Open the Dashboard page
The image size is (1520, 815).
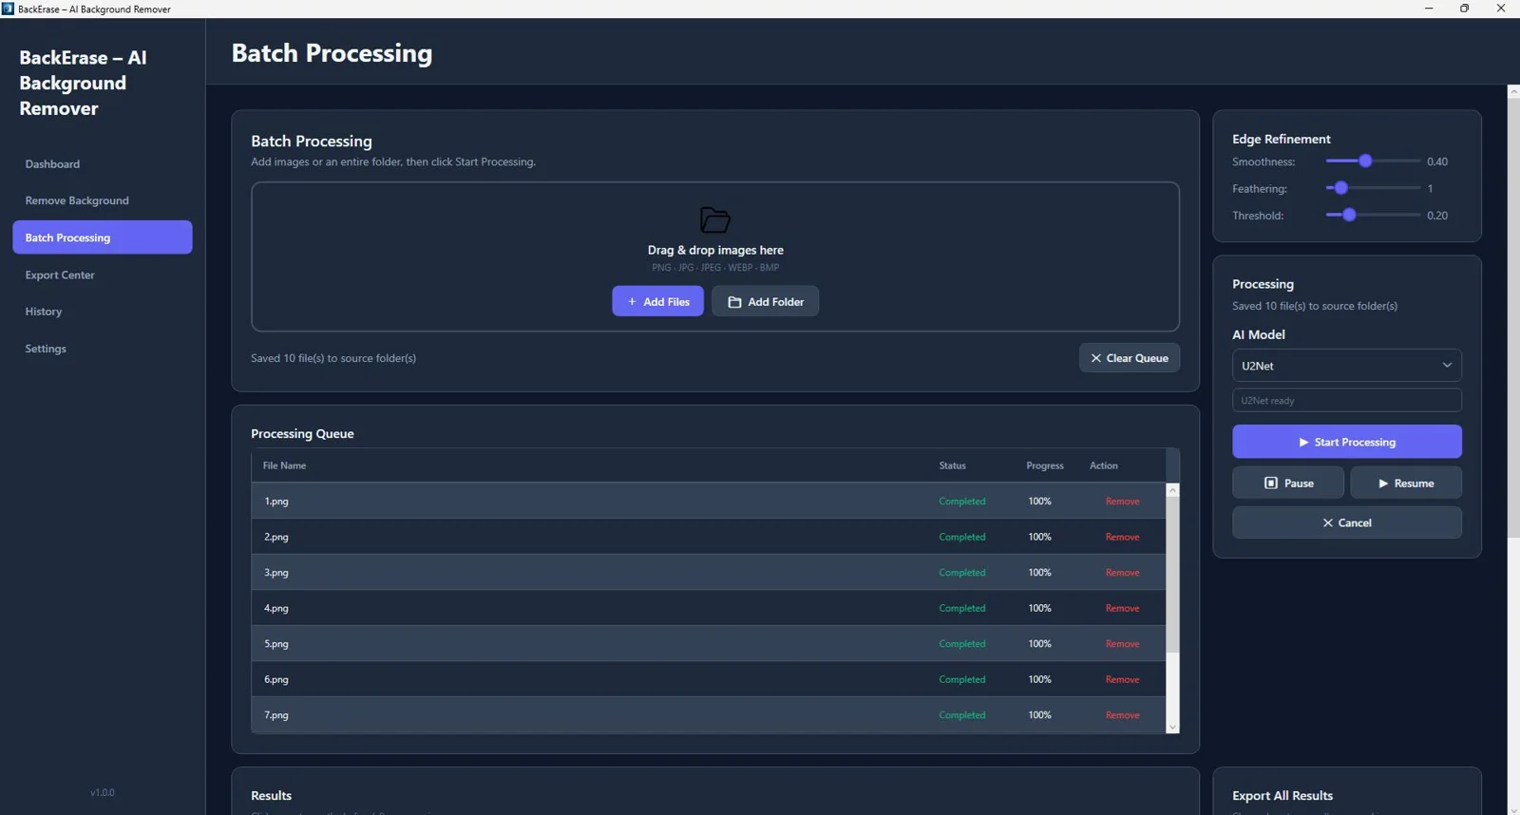(x=103, y=164)
